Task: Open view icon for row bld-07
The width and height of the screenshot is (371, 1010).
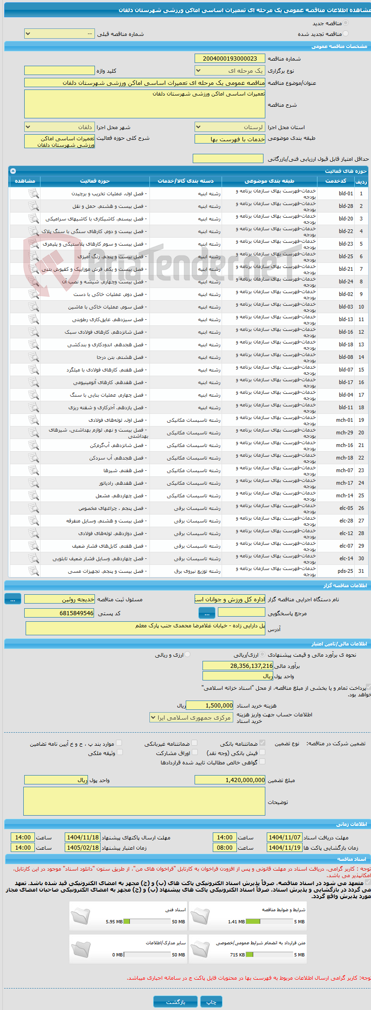Action: click(x=34, y=370)
